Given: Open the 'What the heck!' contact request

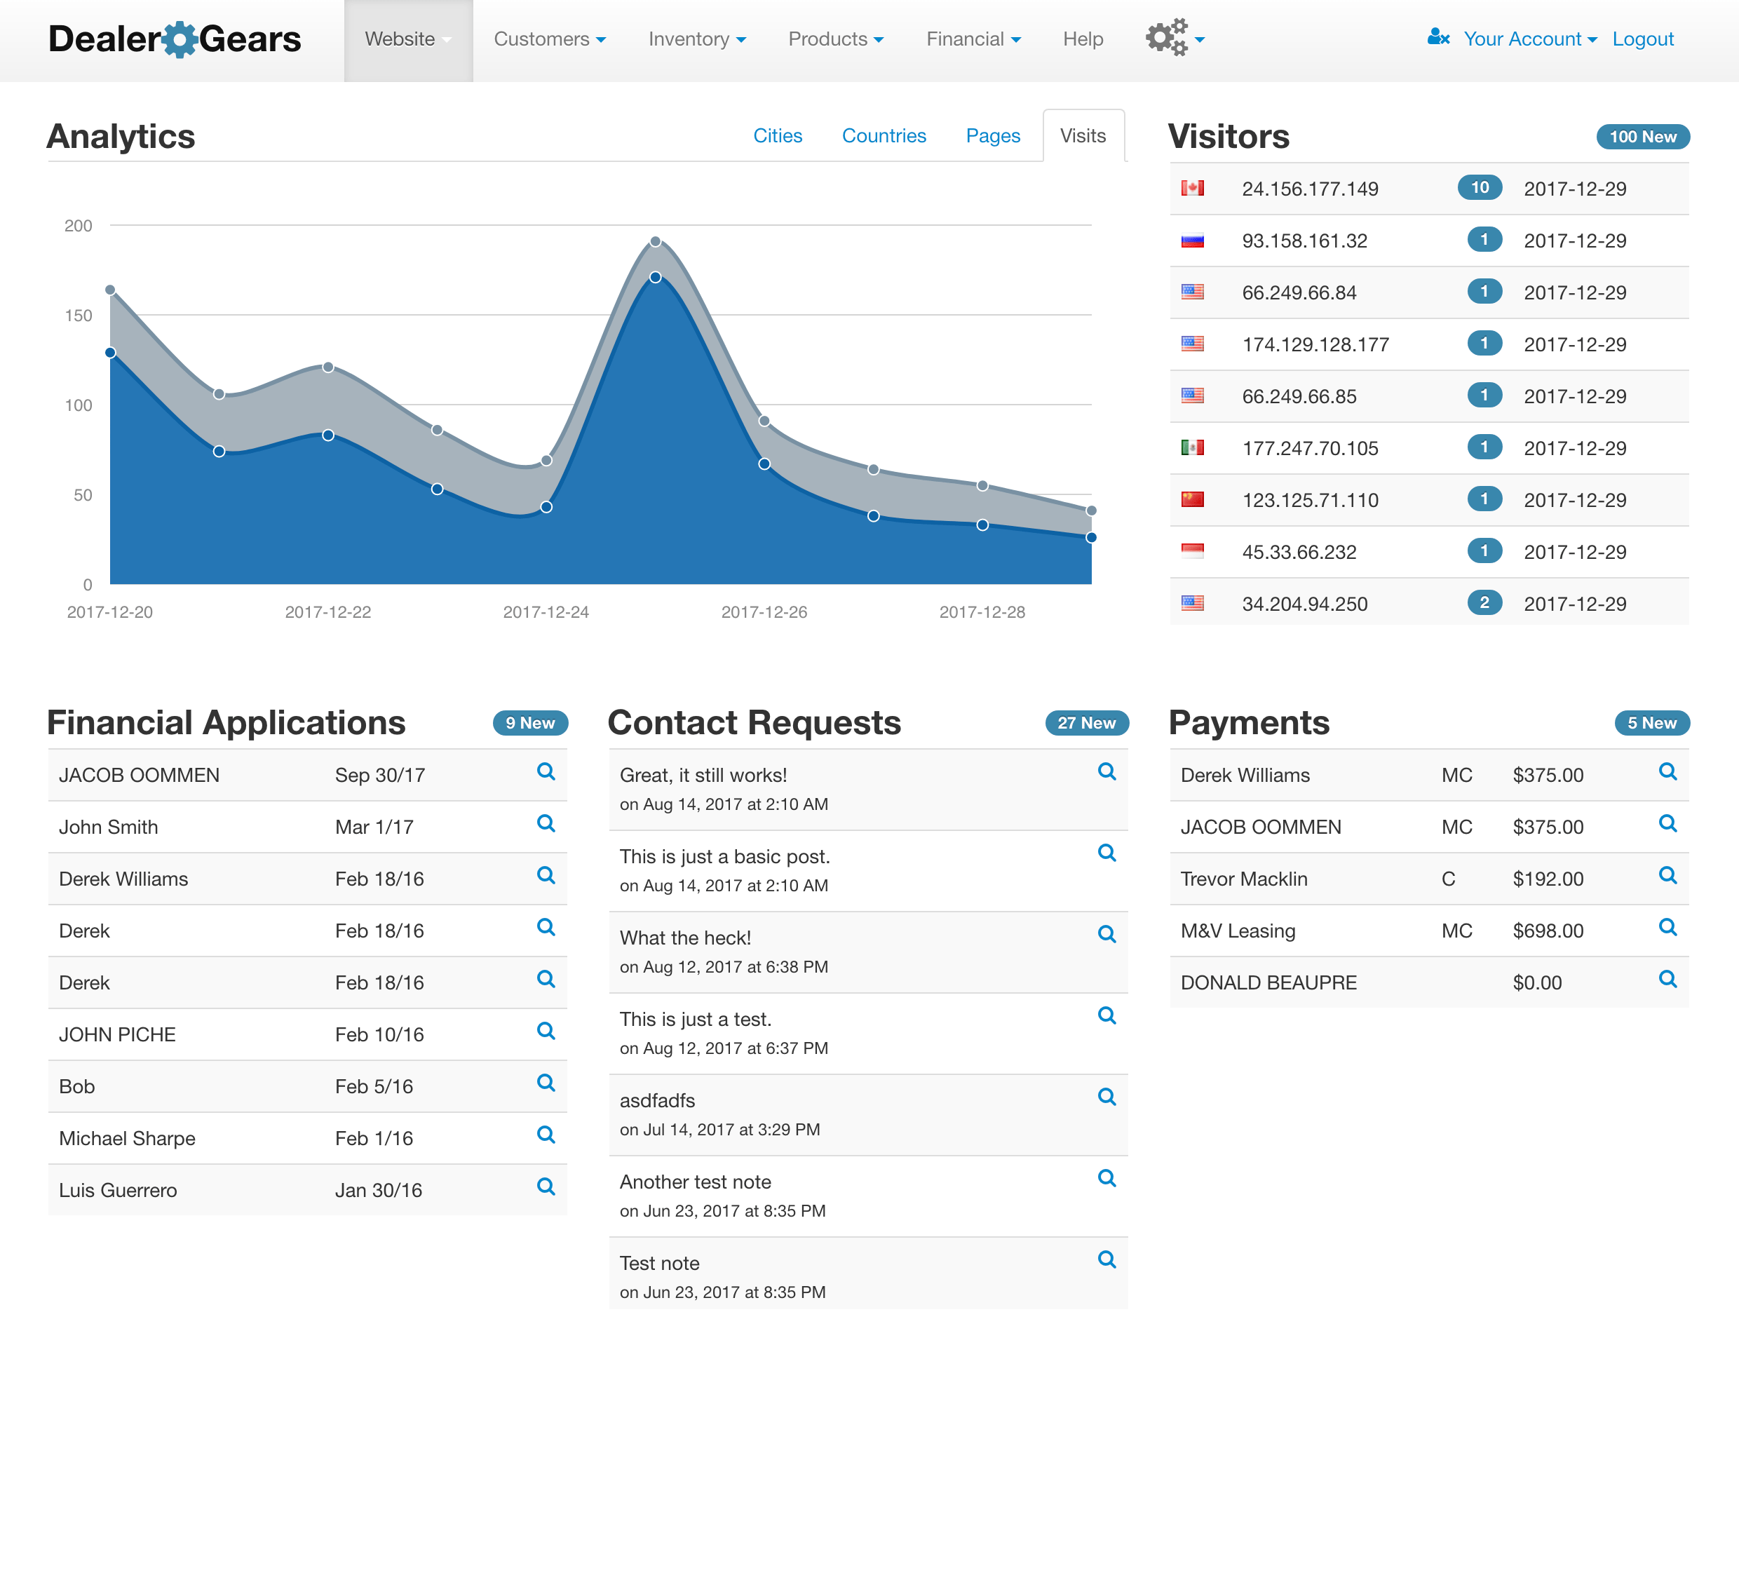Looking at the screenshot, I should pyautogui.click(x=1107, y=934).
